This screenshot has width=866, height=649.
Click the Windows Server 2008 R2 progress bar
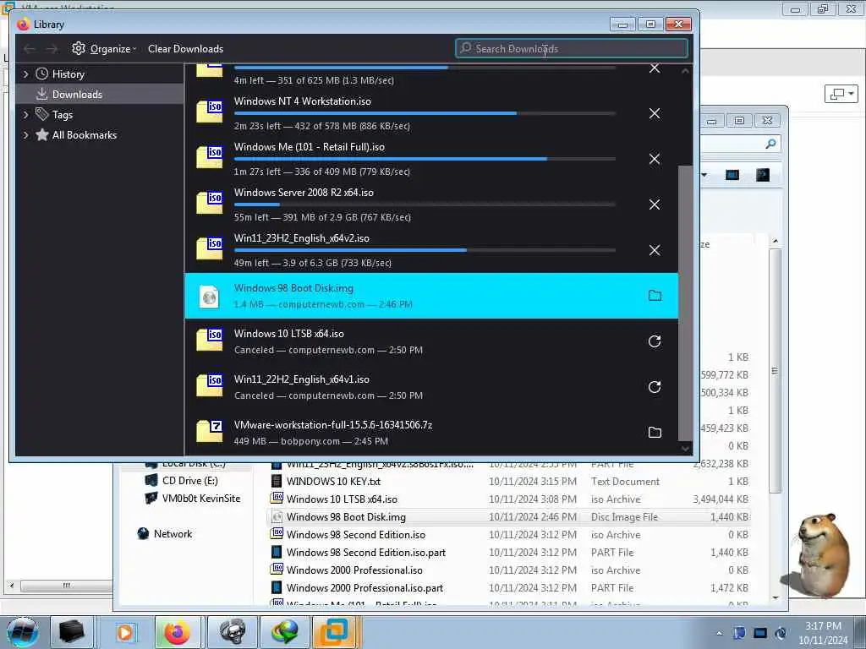click(425, 205)
